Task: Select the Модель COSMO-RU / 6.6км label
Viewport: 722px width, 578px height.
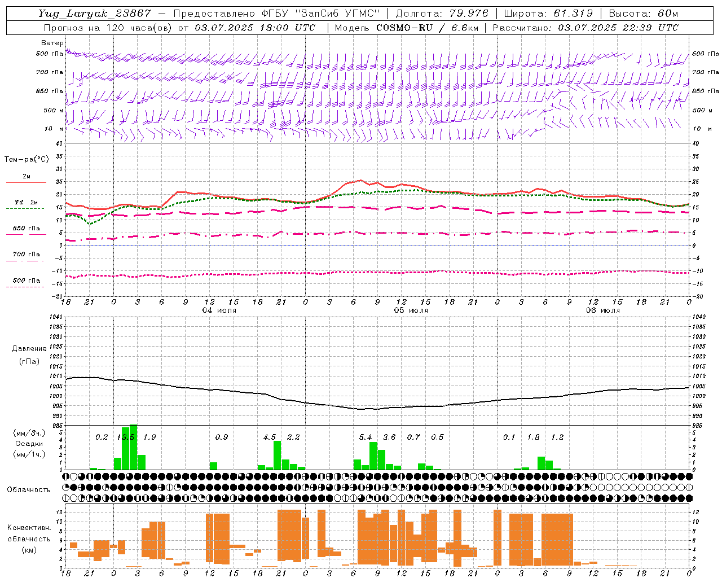Action: pos(406,28)
